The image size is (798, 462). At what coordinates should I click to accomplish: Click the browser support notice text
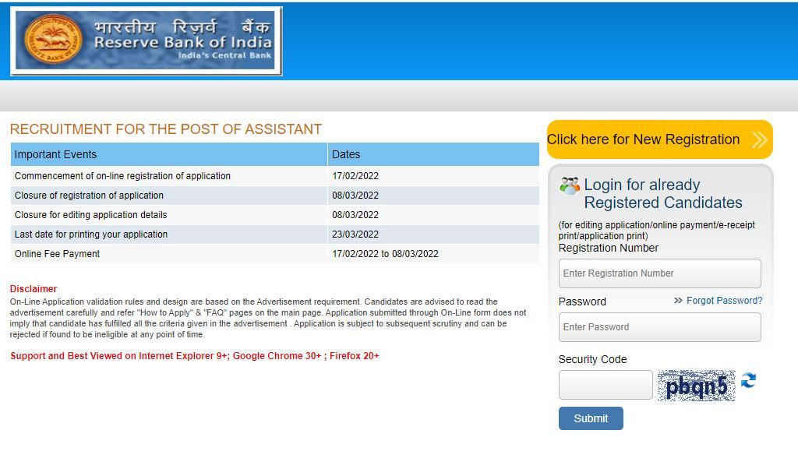tap(195, 355)
